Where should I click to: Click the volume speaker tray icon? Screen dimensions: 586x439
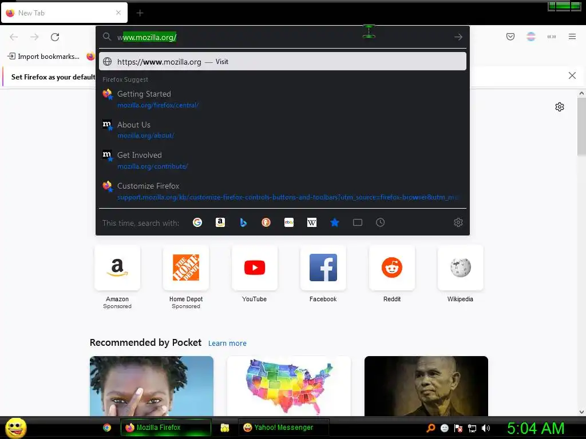486,428
